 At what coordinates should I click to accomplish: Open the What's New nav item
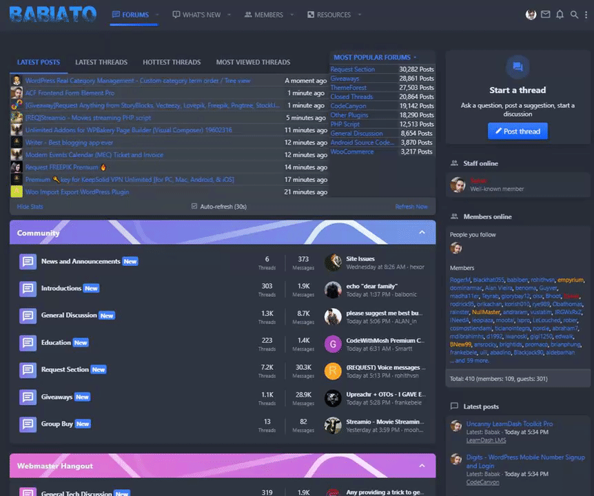pos(196,14)
